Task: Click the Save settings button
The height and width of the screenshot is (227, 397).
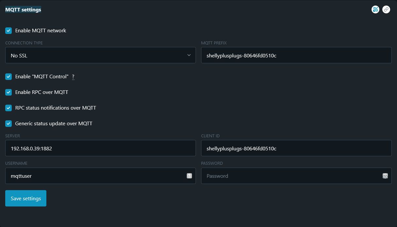Action: click(x=26, y=198)
